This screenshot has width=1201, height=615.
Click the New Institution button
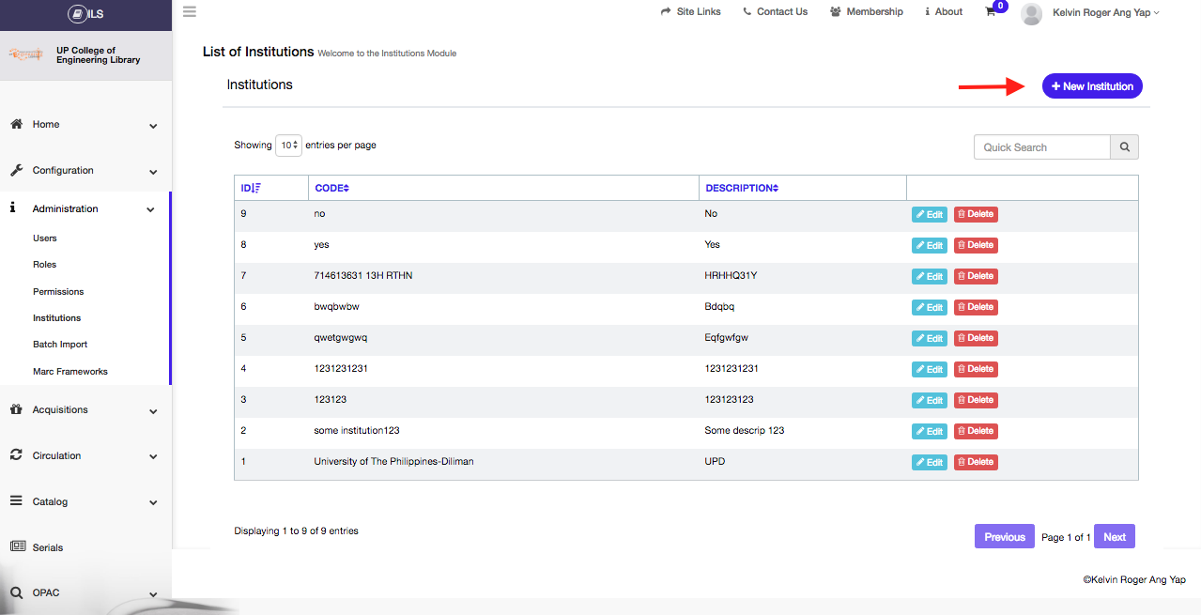tap(1092, 86)
